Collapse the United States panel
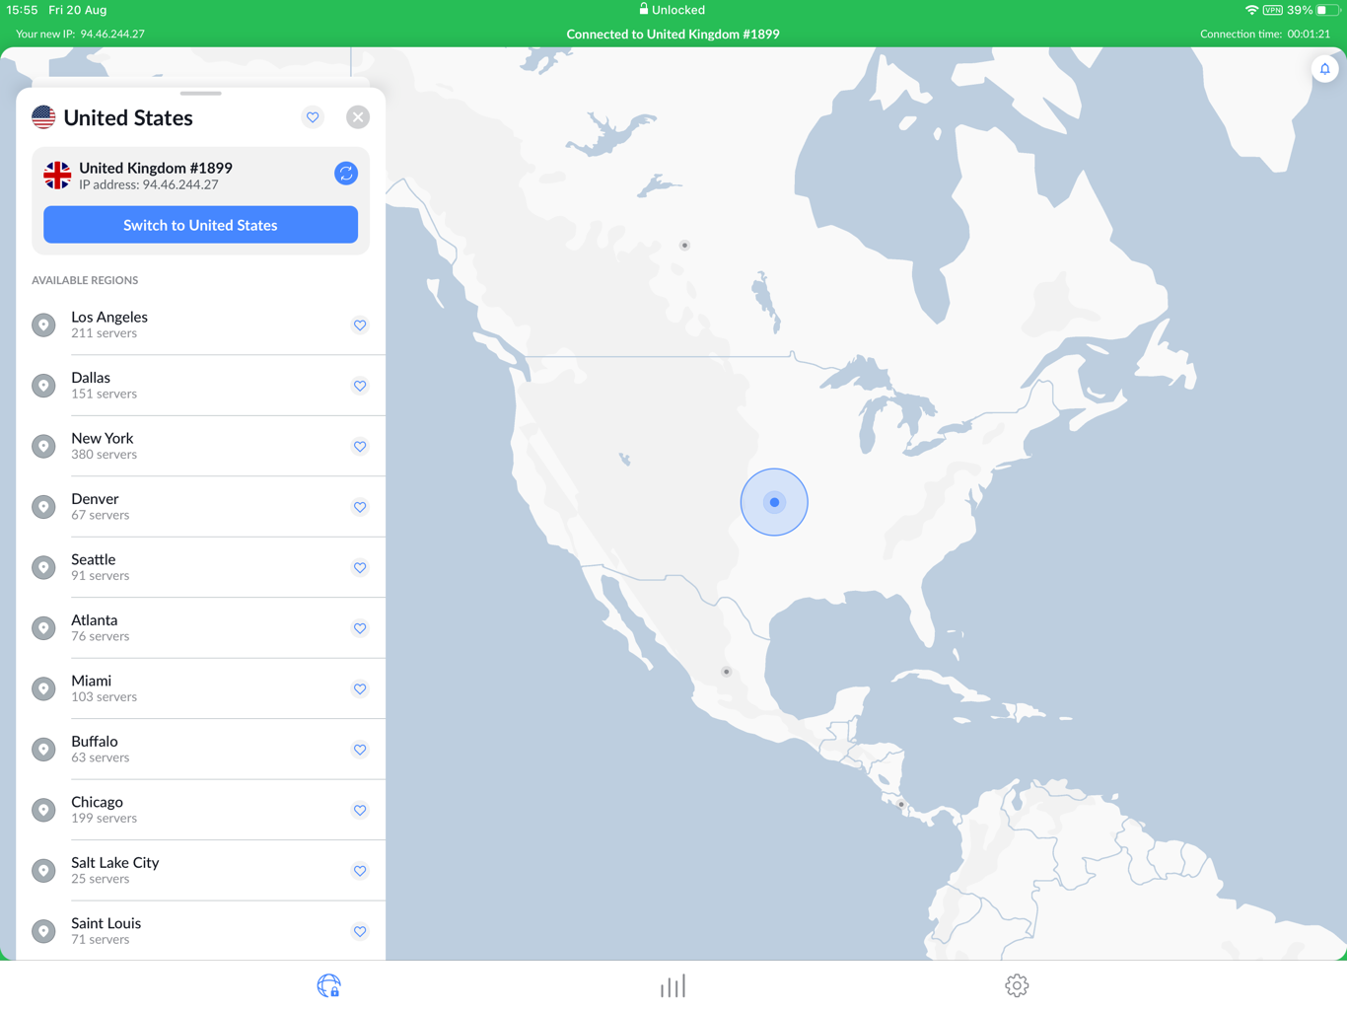This screenshot has width=1347, height=1010. click(358, 116)
